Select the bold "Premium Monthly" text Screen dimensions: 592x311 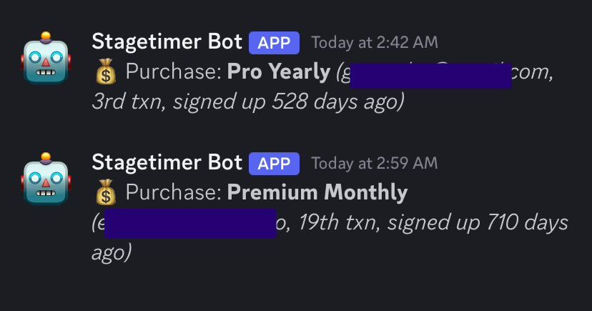click(317, 192)
